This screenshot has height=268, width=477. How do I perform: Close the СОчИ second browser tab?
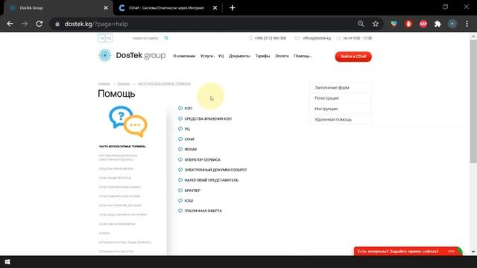(215, 8)
